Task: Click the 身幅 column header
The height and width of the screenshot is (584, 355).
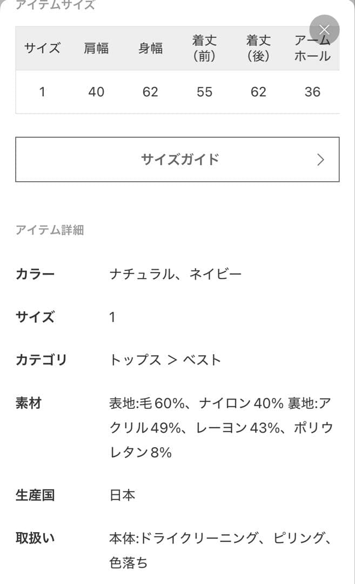Action: click(150, 48)
